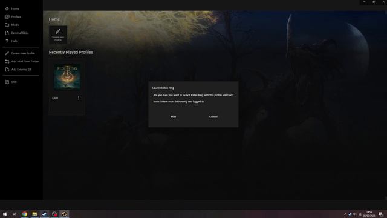Open Google Chrome from the taskbar
Screen dimensions: 387x218
pyautogui.click(x=25, y=214)
